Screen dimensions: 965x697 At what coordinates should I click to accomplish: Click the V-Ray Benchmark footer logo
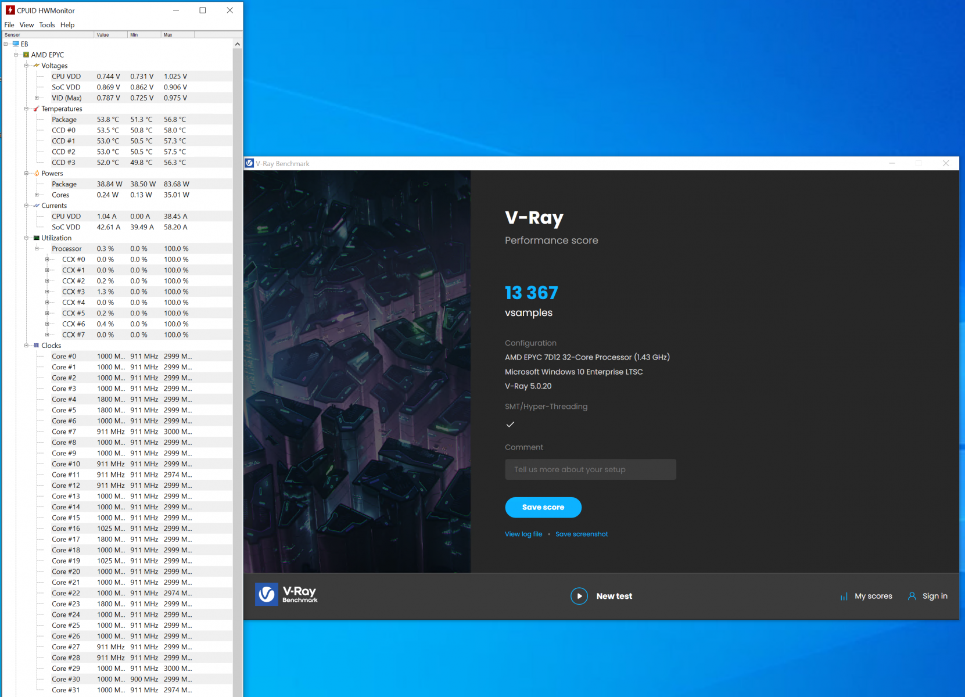point(286,594)
